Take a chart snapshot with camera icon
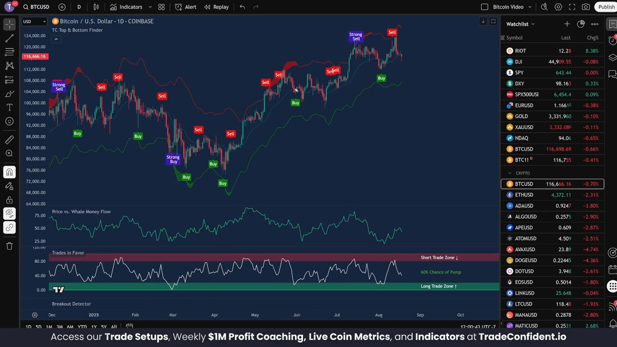617x347 pixels. [x=586, y=7]
